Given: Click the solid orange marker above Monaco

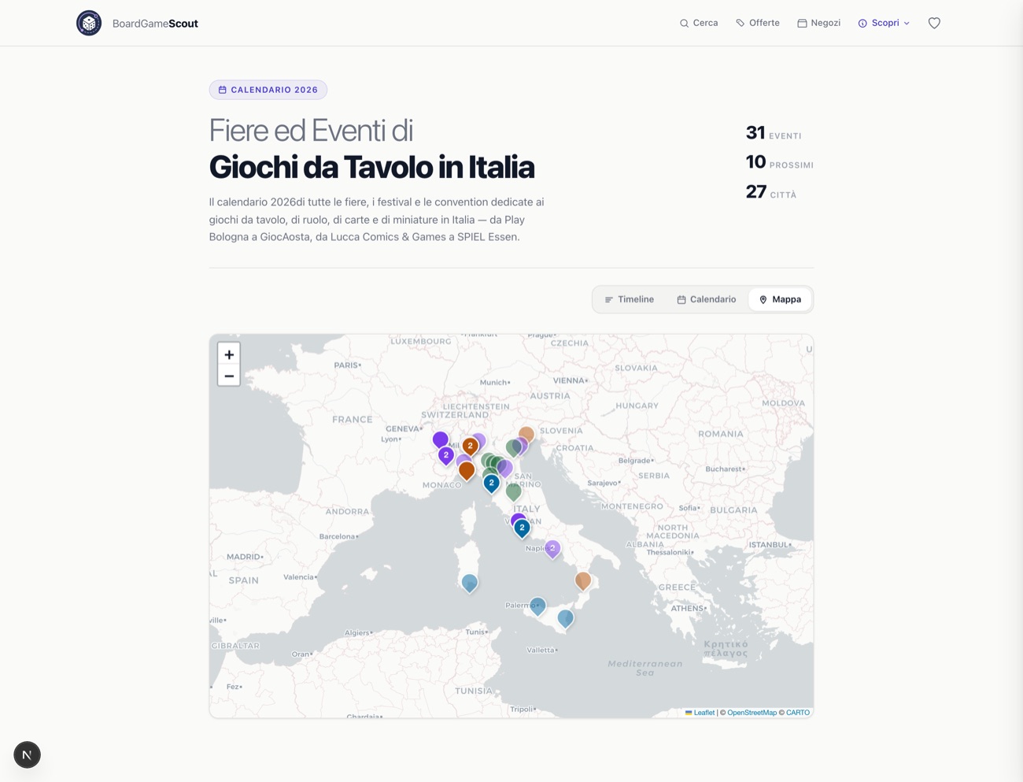Looking at the screenshot, I should 467,471.
